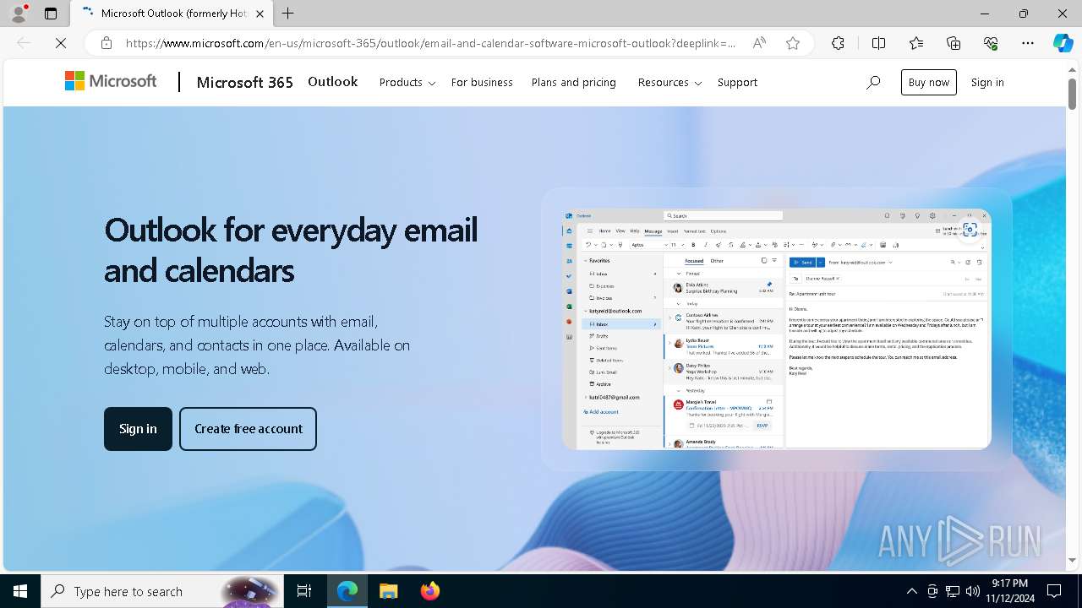This screenshot has width=1082, height=608.
Task: Click the Buy now button
Action: (x=929, y=82)
